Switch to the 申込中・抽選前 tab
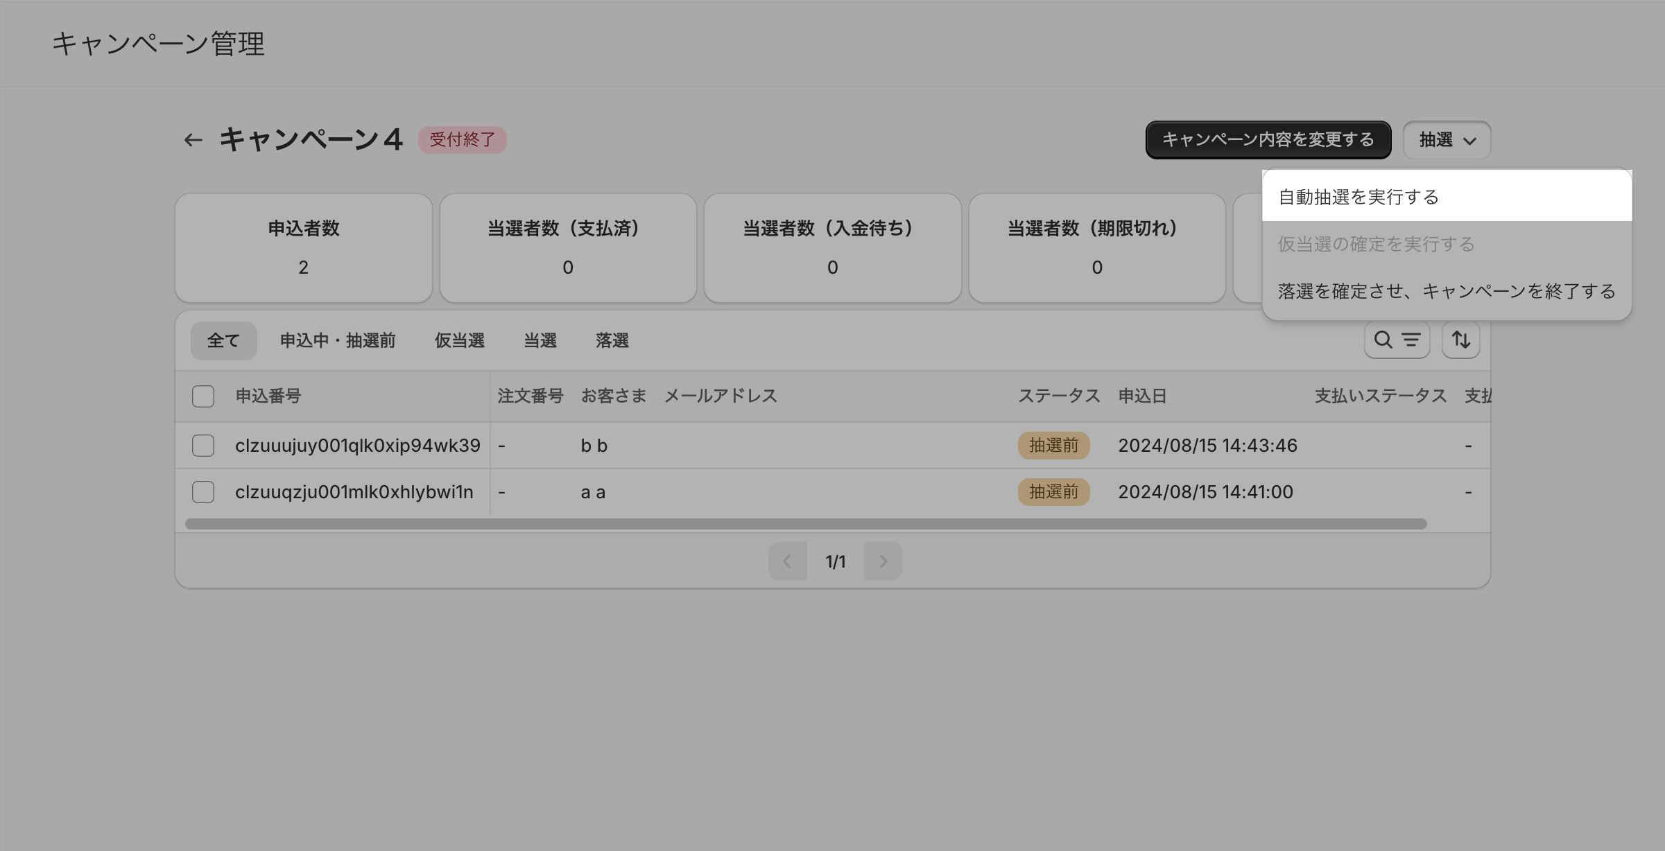This screenshot has width=1665, height=851. [338, 340]
